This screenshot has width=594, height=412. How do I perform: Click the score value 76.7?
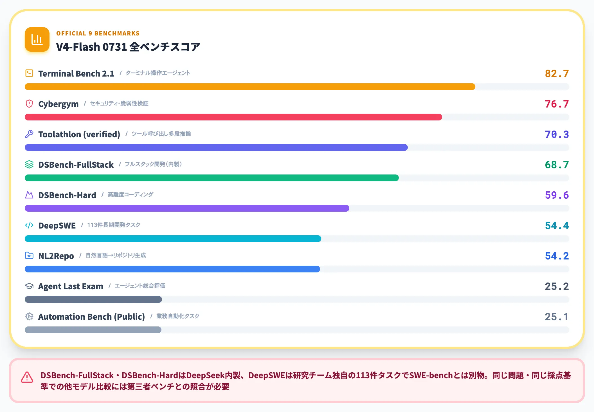(x=557, y=104)
